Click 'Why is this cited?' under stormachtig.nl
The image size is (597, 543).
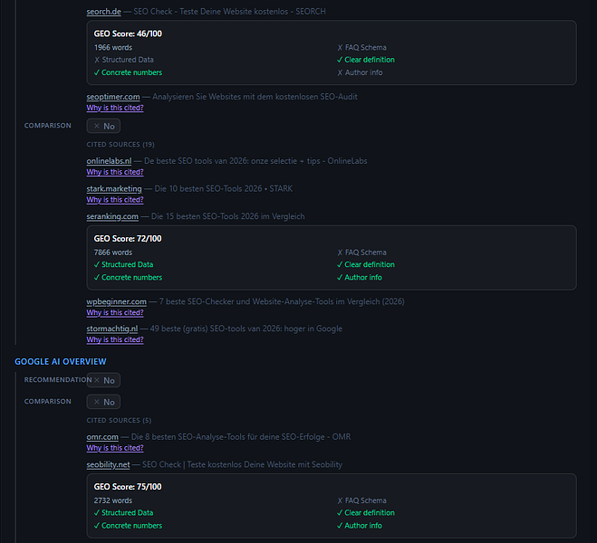click(115, 340)
